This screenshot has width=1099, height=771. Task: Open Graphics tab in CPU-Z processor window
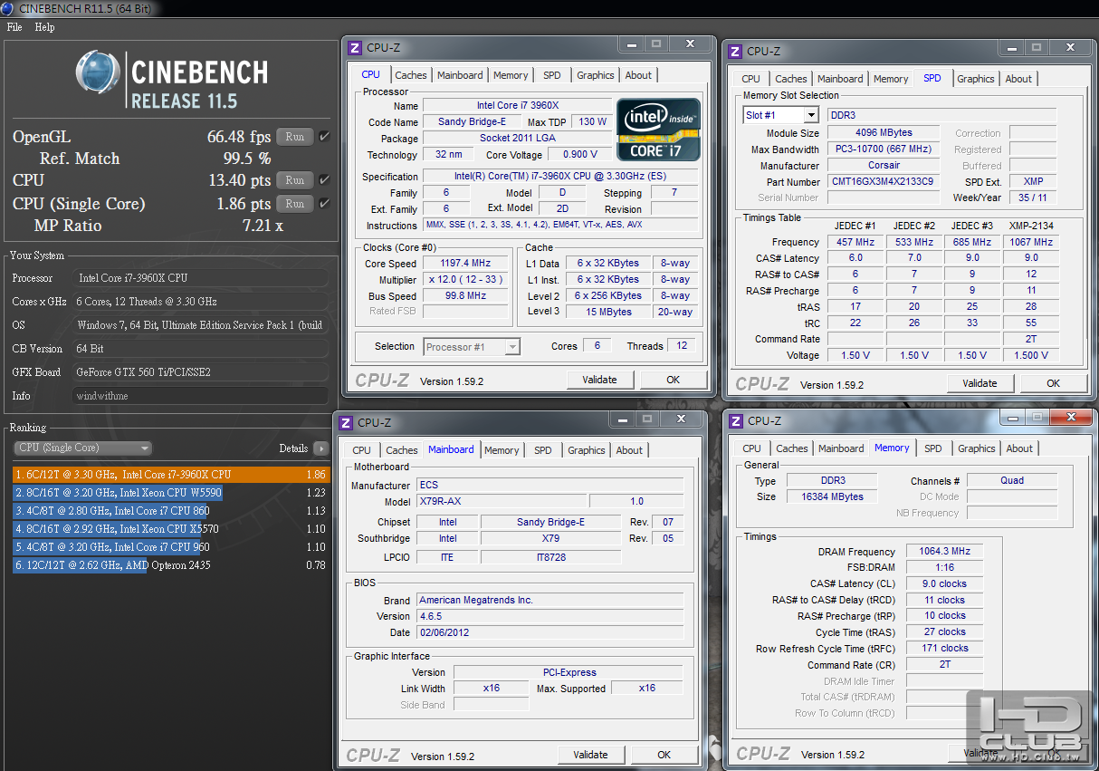[x=596, y=75]
